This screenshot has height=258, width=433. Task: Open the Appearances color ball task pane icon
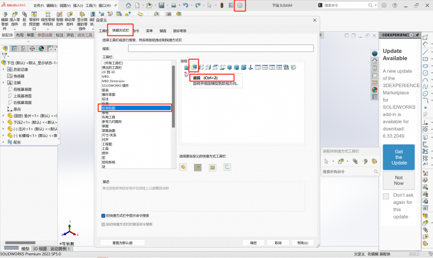click(374, 90)
